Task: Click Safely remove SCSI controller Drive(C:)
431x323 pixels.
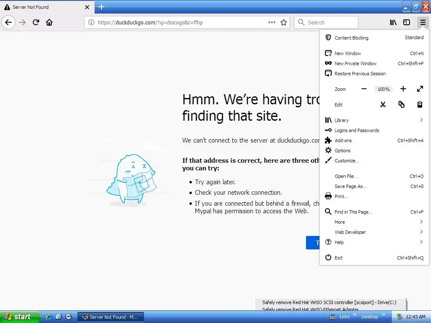Action: (x=329, y=302)
